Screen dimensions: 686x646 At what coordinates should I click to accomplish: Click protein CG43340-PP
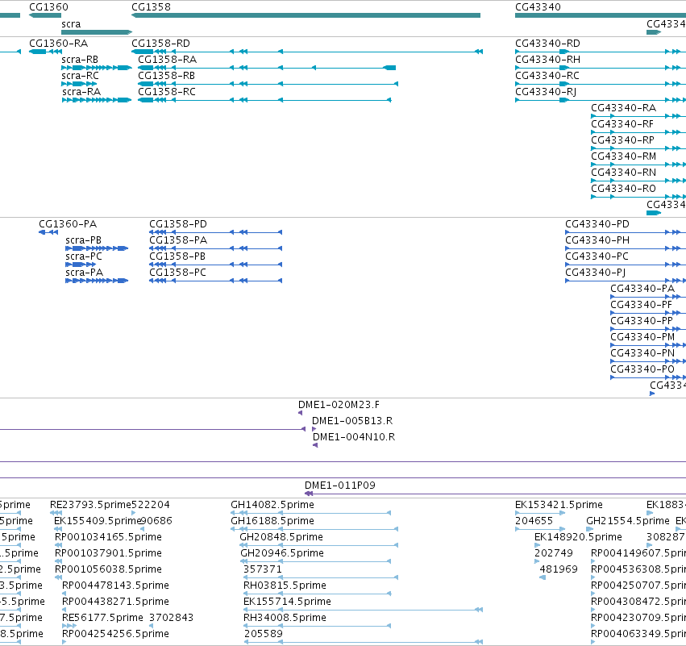(642, 321)
